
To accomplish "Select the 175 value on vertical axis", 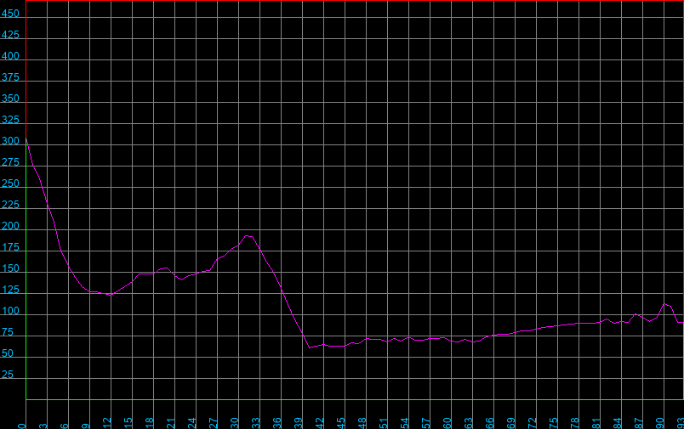I will click(x=10, y=247).
